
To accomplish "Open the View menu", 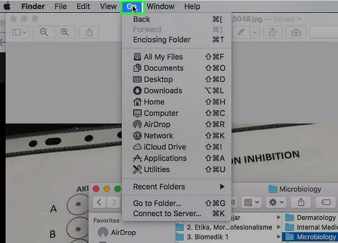I will (108, 6).
